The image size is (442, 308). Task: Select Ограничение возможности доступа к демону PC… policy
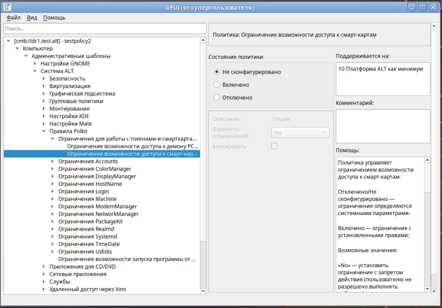point(133,146)
